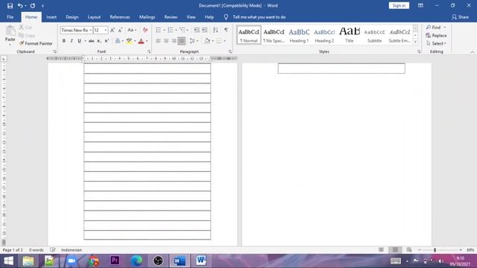This screenshot has height=268, width=477.
Task: Open the numbering list dropdown
Action: point(176,30)
